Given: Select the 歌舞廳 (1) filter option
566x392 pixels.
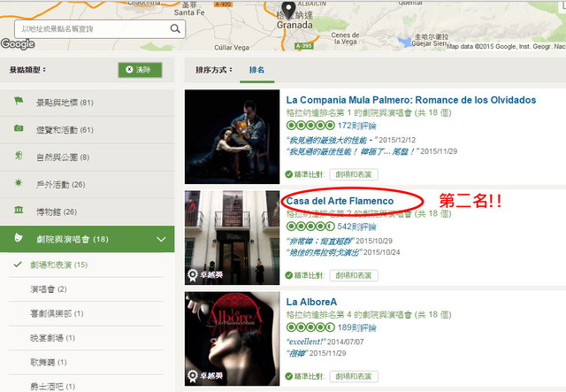Looking at the screenshot, I should (x=49, y=362).
